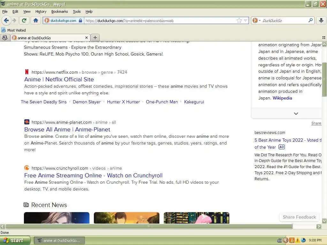The width and height of the screenshot is (327, 245).
Task: Open the File menu
Action: (x=5, y=11)
